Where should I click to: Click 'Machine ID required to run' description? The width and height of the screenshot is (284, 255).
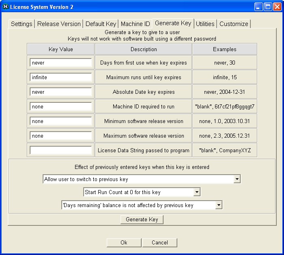(x=144, y=106)
